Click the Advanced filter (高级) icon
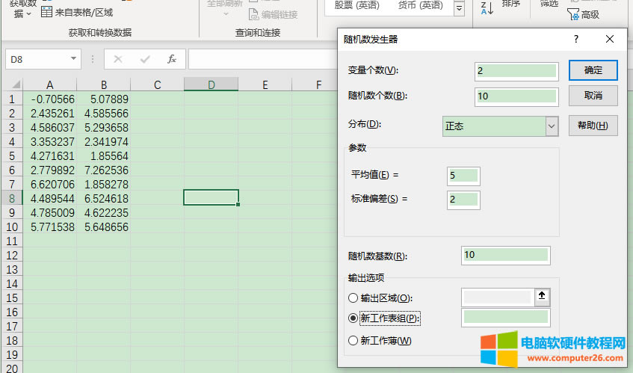The image size is (633, 373). [572, 13]
